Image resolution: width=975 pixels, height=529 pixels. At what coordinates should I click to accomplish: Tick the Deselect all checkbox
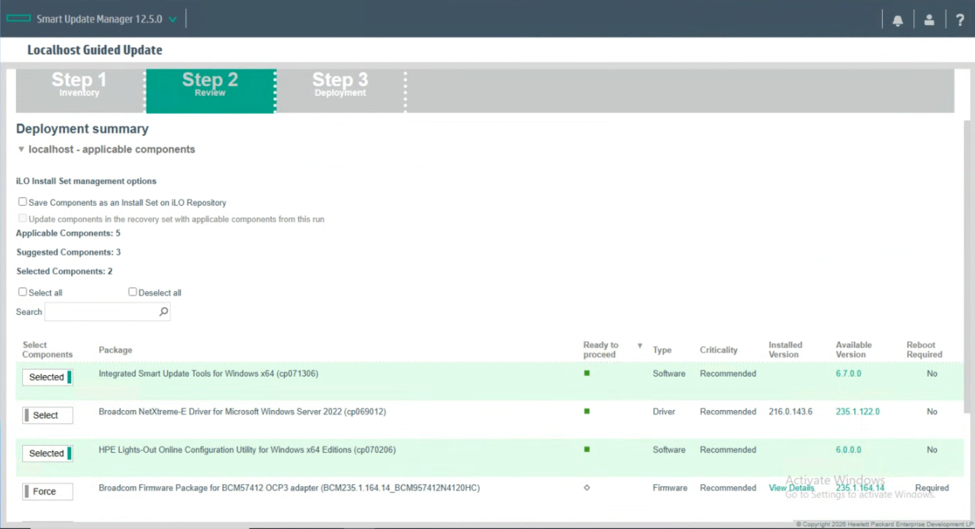tap(133, 292)
